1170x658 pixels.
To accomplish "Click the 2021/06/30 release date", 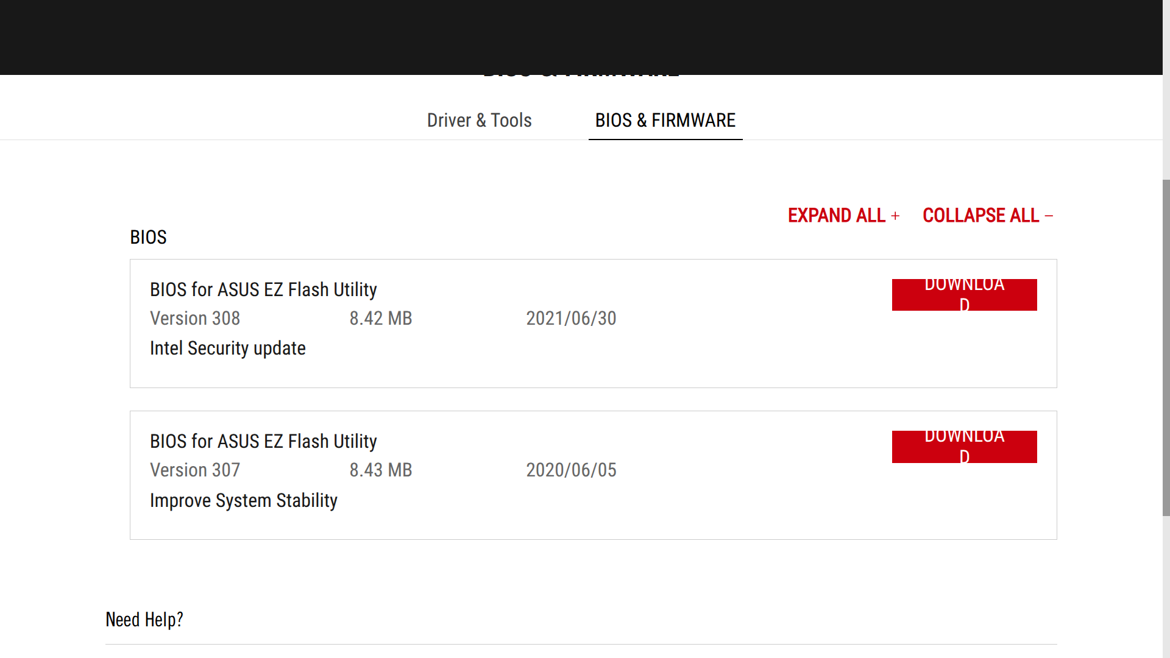I will pos(571,318).
